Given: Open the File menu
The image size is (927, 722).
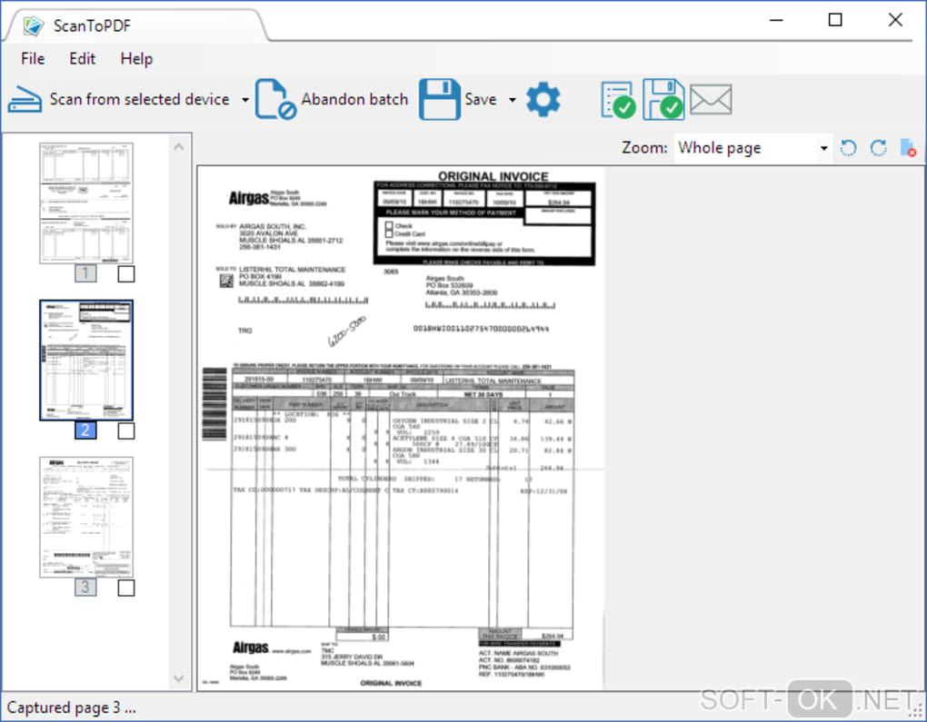Looking at the screenshot, I should (x=33, y=58).
